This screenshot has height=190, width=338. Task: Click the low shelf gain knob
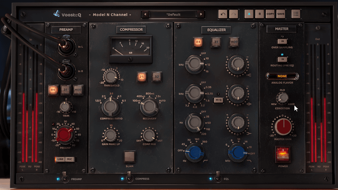237,123
